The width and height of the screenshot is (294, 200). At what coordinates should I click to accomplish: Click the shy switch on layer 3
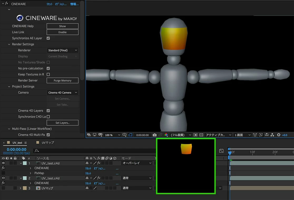click(x=87, y=188)
